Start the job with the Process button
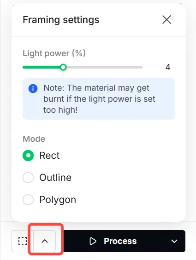Image resolution: width=196 pixels, height=260 pixels. click(x=113, y=241)
